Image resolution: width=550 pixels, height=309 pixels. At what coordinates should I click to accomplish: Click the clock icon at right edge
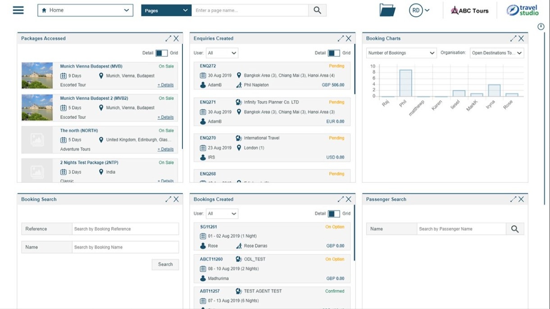coord(541,27)
